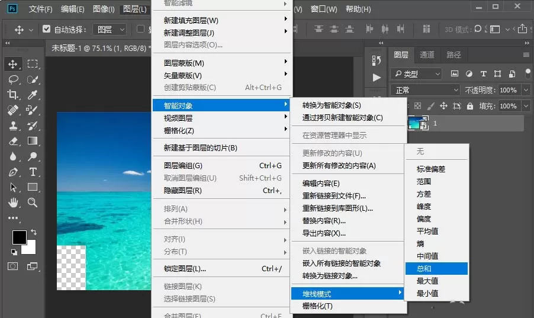Image resolution: width=534 pixels, height=318 pixels.
Task: Select the Lasso tool
Action: click(13, 79)
